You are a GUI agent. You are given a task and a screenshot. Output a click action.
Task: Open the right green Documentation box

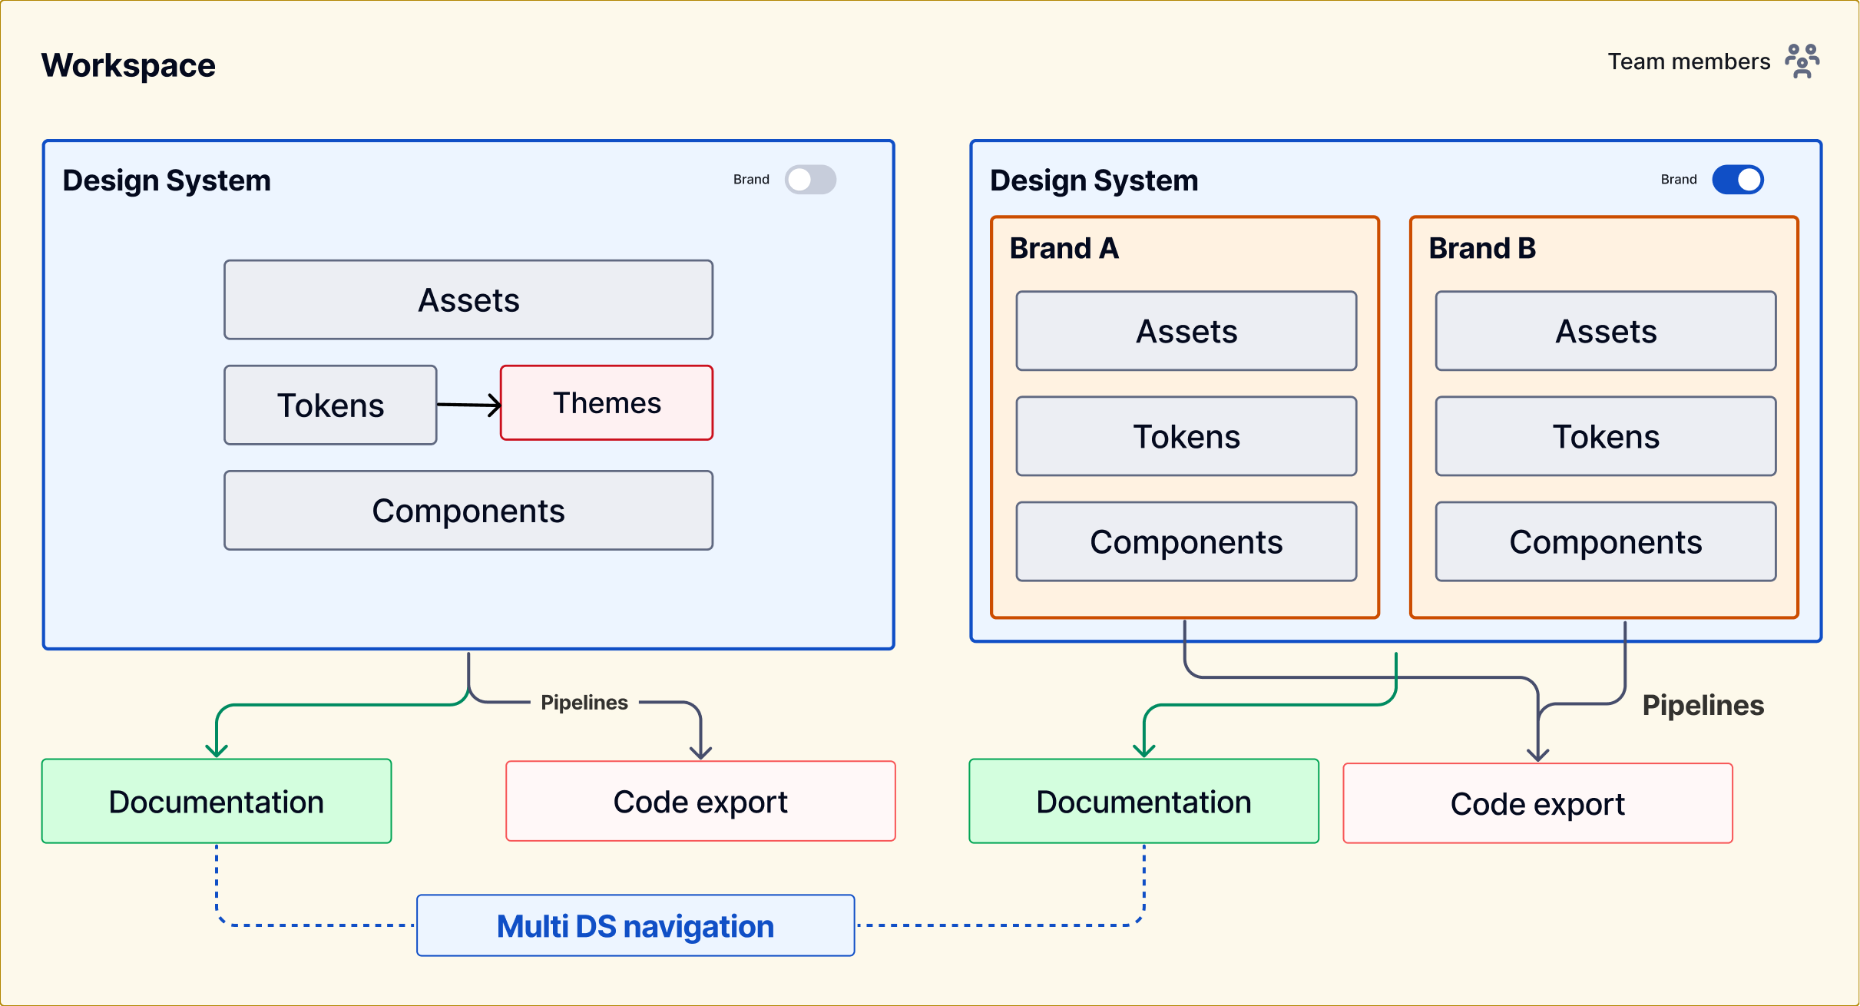click(x=1143, y=802)
